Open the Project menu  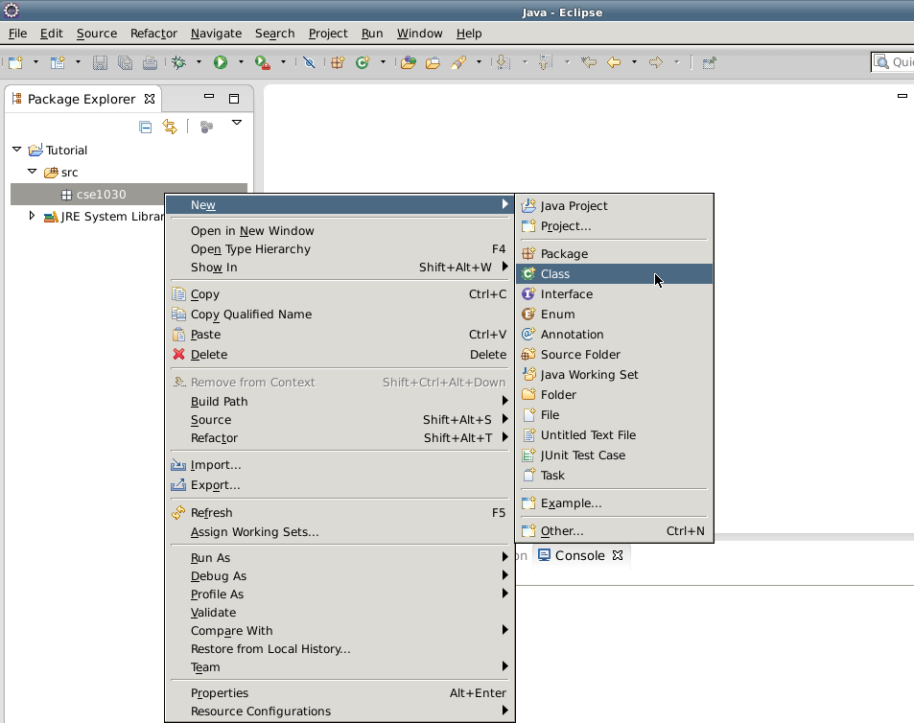click(x=328, y=34)
